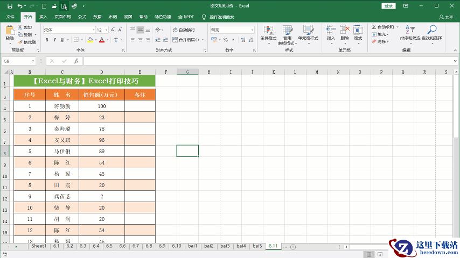Toggle Wrap Text (自动换行)

tap(184, 30)
